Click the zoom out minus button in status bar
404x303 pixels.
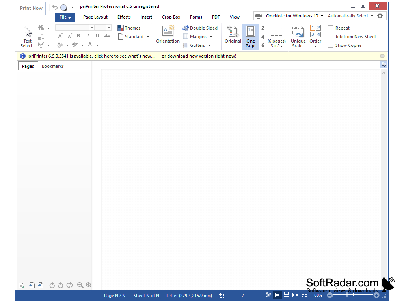pos(330,296)
